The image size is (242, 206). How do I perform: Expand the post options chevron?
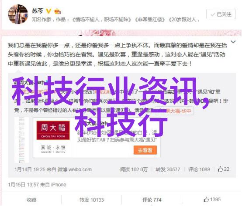[x=233, y=42]
